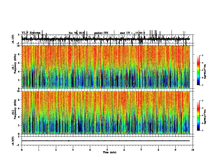The image size is (217, 168).
Task: Click the time axis tick label "2"
Action: point(56,150)
